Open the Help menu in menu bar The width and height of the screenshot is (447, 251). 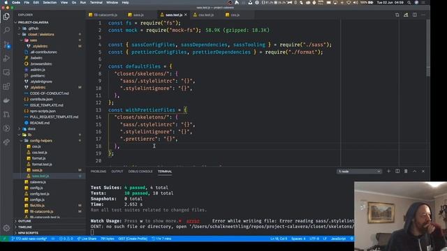pos(126,3)
